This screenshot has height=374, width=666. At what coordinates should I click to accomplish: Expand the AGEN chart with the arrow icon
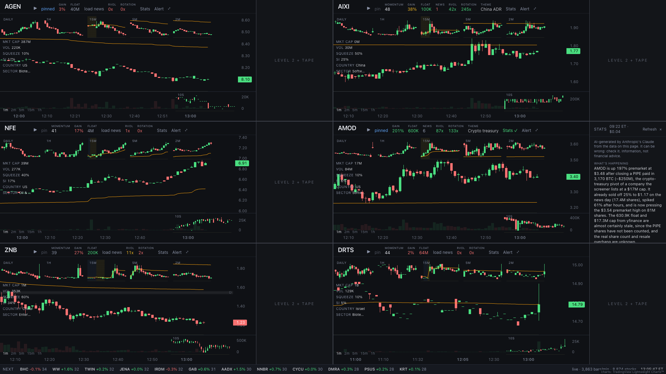(x=169, y=9)
